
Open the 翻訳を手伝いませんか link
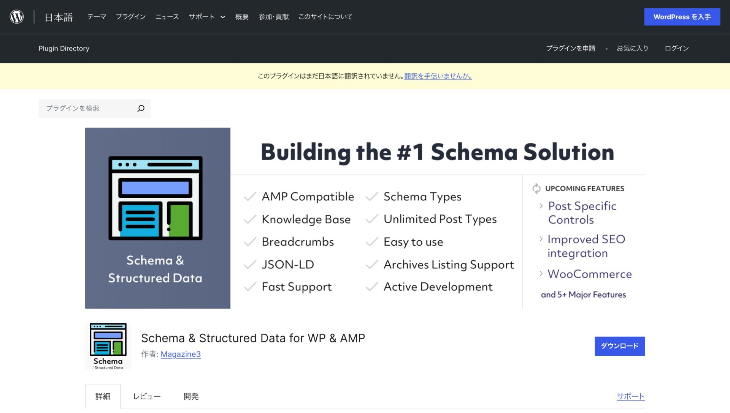[x=438, y=76]
